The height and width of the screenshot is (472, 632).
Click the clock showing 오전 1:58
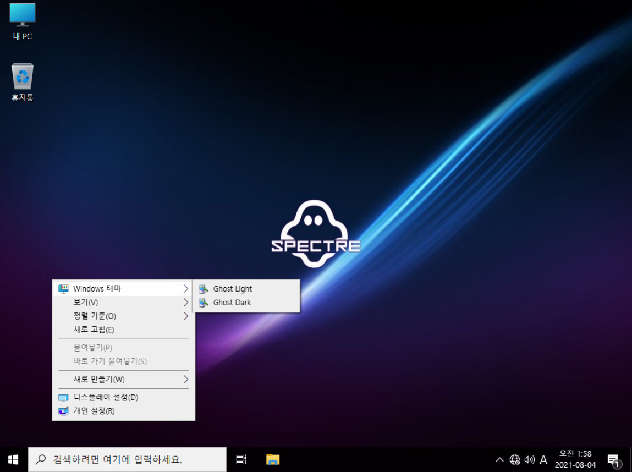[x=575, y=454]
